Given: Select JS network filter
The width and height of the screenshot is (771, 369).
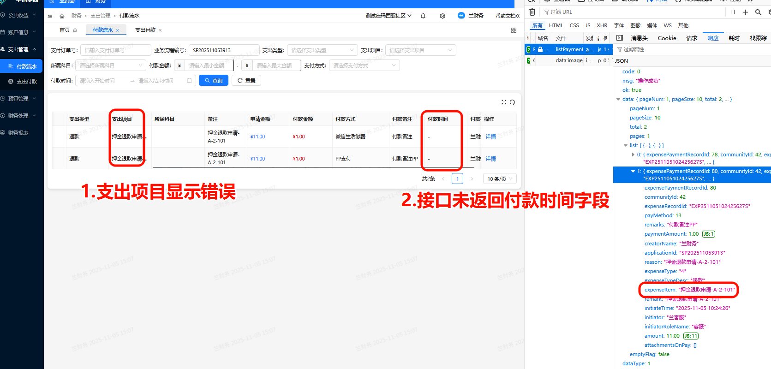Looking at the screenshot, I should [588, 25].
